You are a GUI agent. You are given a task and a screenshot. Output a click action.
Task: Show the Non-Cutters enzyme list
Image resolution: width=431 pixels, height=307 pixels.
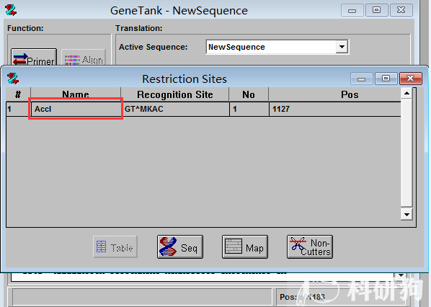310,246
